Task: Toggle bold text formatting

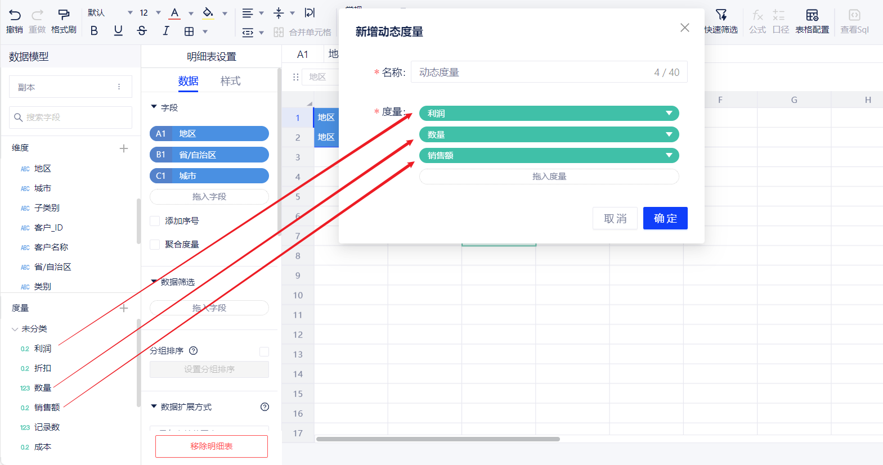Action: tap(94, 31)
